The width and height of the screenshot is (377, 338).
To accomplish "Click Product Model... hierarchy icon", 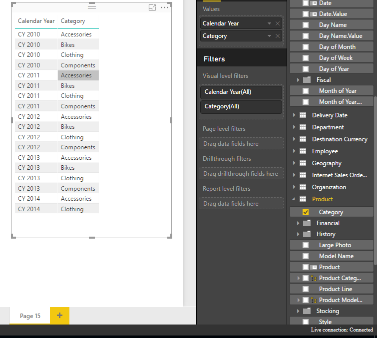I will pyautogui.click(x=314, y=300).
